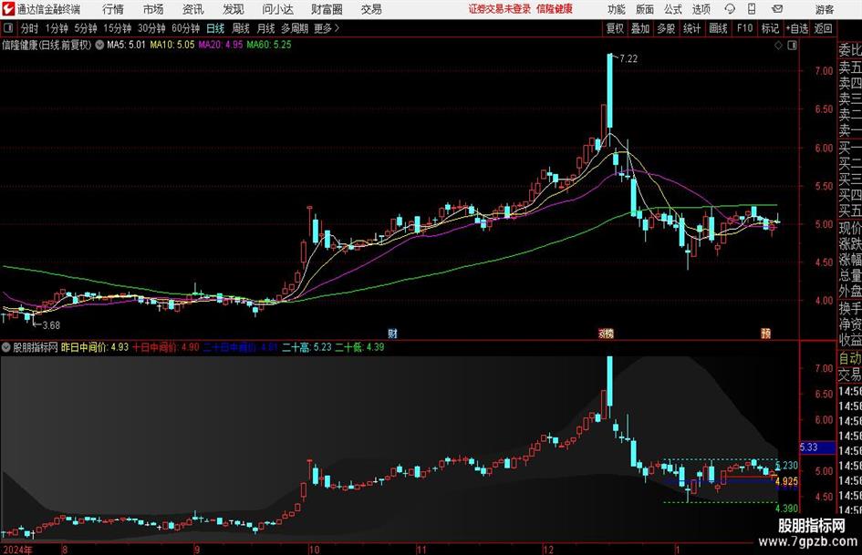The image size is (862, 555).
Task: Open the F10 company info
Action: click(x=745, y=28)
